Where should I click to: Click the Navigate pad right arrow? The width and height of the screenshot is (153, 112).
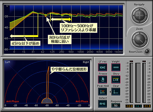pyautogui.click(x=146, y=16)
